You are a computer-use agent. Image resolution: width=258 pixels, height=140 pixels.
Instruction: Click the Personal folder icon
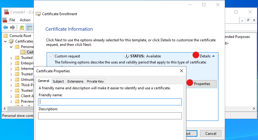click(17, 47)
